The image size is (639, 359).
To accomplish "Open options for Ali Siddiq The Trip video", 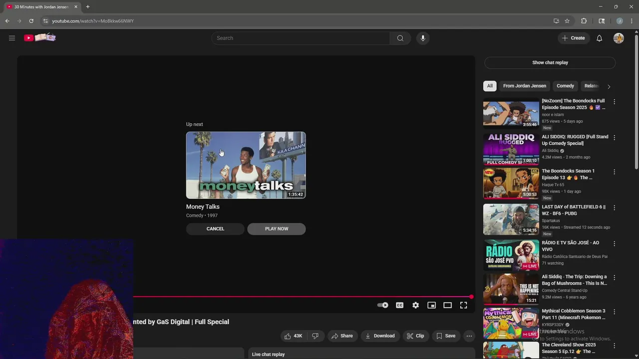I will [x=614, y=278].
